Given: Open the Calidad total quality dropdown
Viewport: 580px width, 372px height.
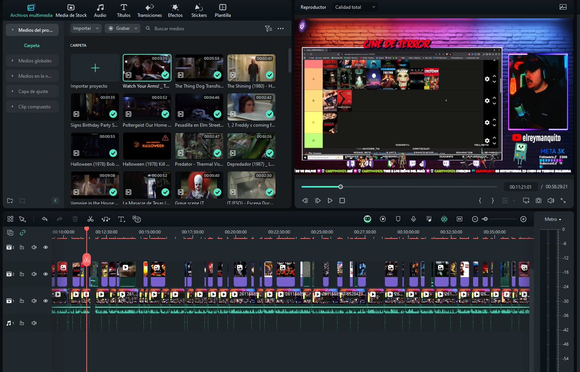Looking at the screenshot, I should (x=355, y=7).
